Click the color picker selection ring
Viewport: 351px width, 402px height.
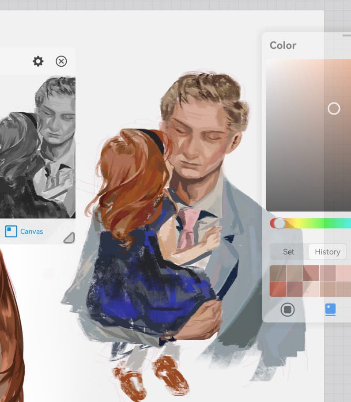click(334, 109)
